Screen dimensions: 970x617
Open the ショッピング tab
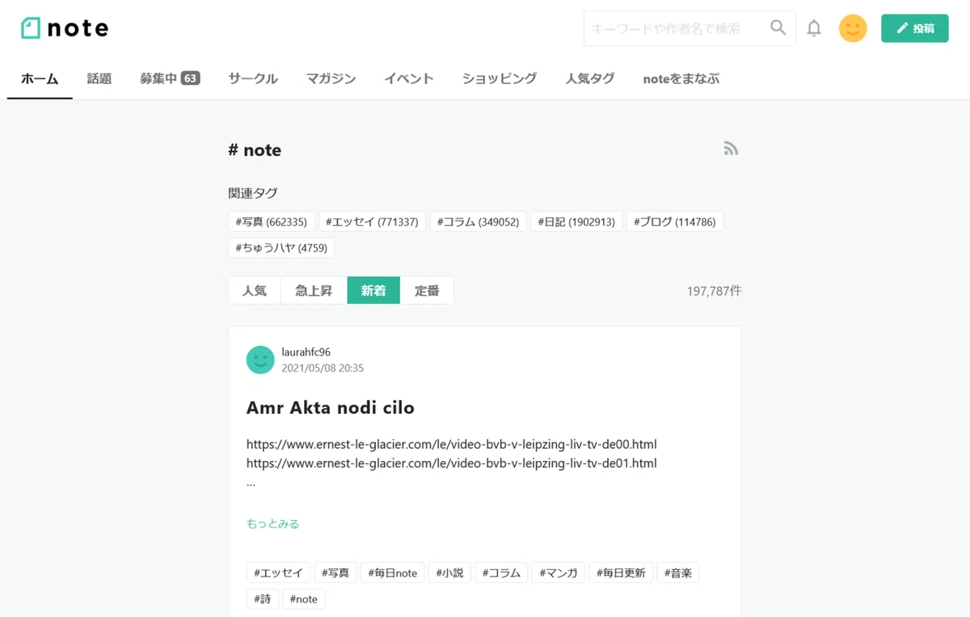(500, 78)
